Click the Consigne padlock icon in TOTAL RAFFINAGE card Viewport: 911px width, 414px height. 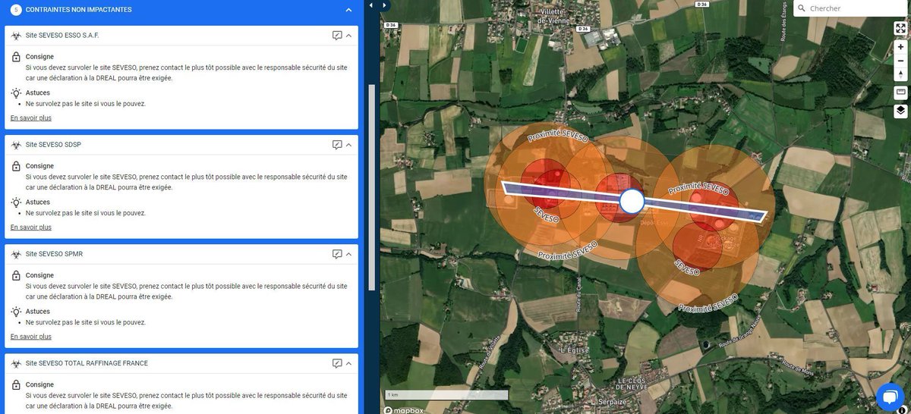tap(16, 384)
